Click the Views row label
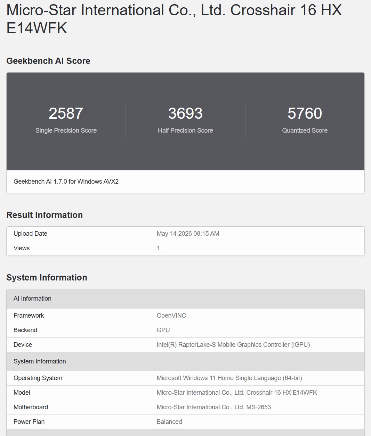Viewport: 371px width, 436px height. point(22,248)
